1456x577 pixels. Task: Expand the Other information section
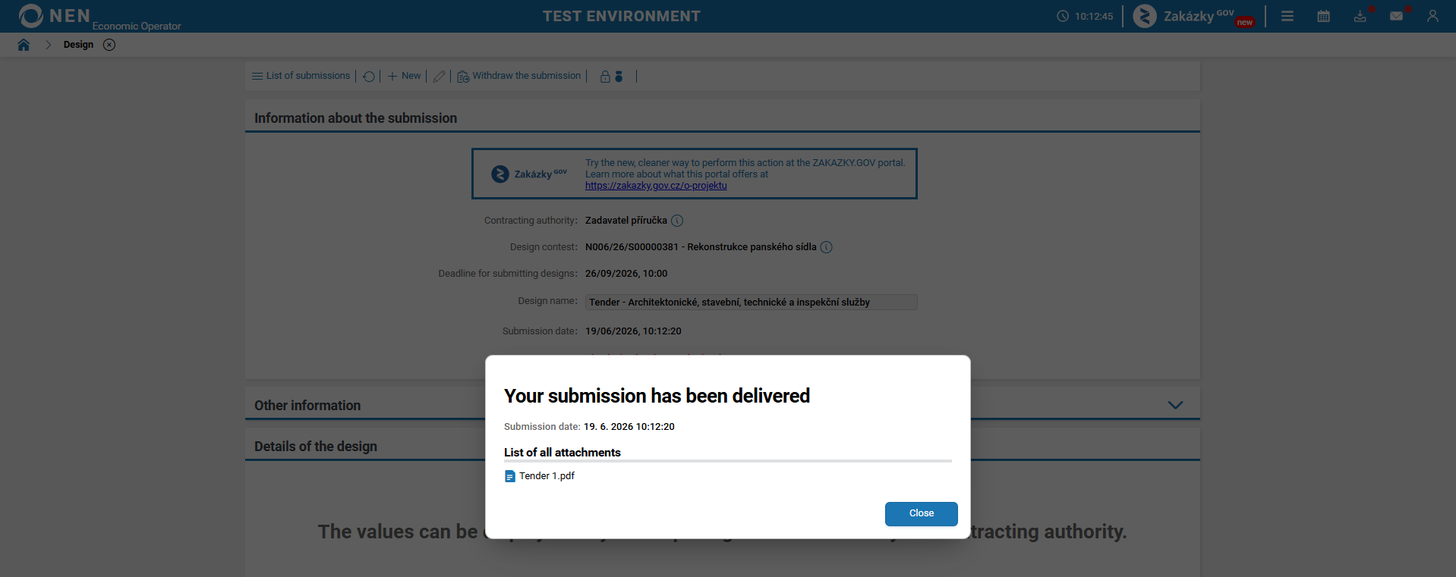(x=1175, y=406)
